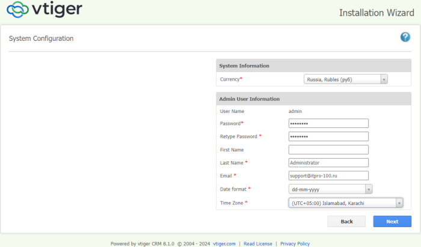Expand the Date format dropdown
This screenshot has height=247, width=421.
330,189
